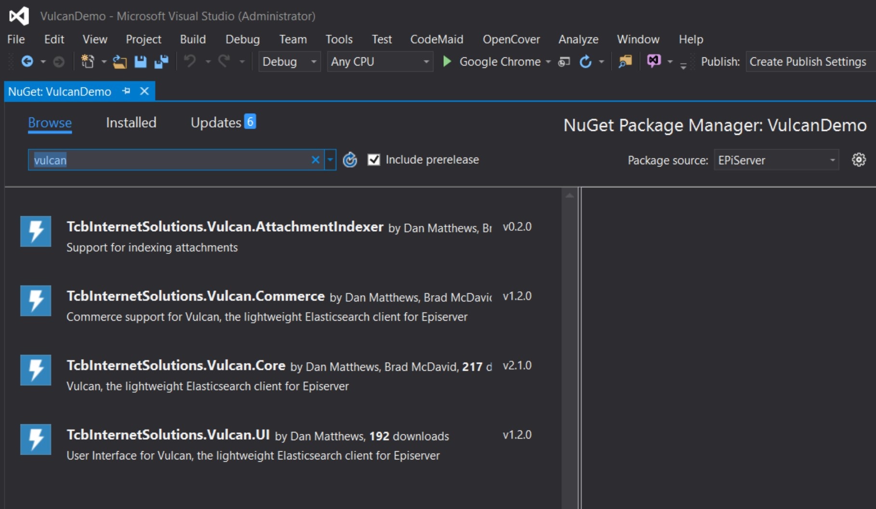
Task: Open file using the folder toolbar icon
Action: pos(119,62)
